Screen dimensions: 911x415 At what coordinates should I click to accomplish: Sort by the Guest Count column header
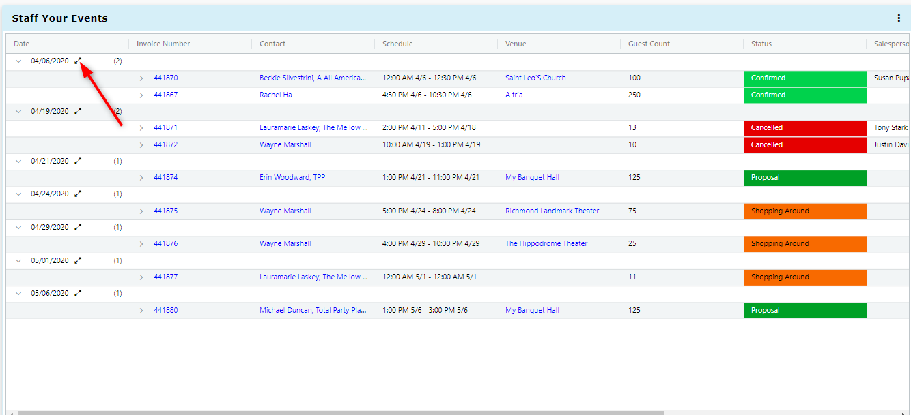pos(649,44)
